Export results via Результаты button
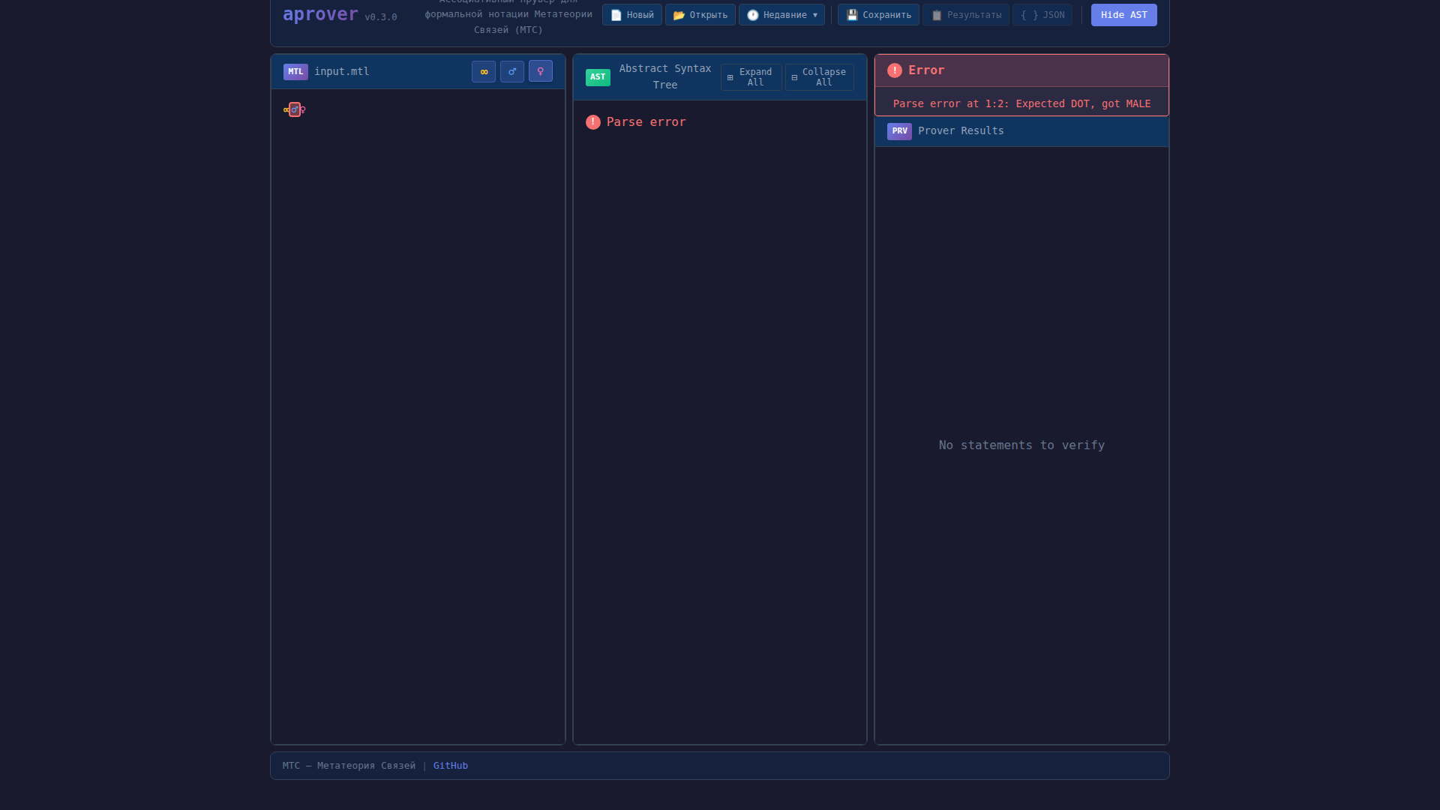1440x810 pixels. pos(966,15)
